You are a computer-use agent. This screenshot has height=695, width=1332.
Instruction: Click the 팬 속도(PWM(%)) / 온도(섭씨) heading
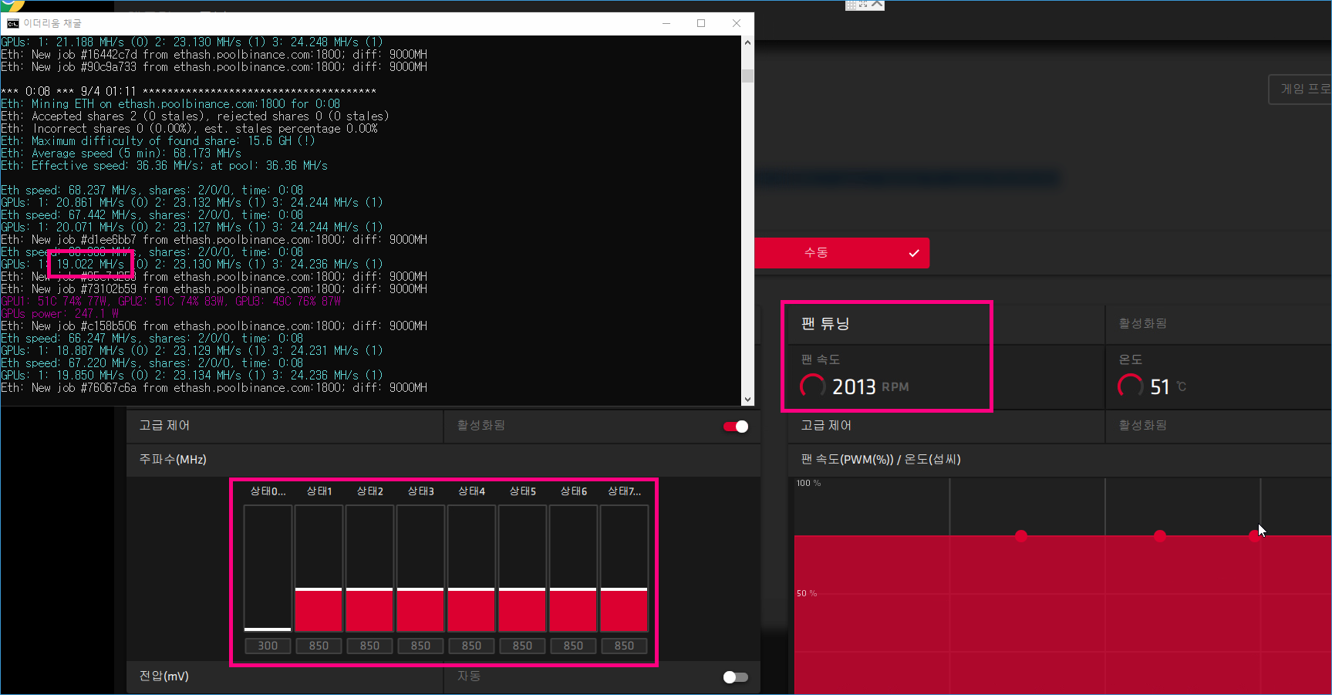881,460
